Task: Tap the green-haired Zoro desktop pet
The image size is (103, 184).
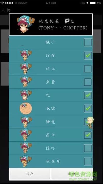Action: pos(90,123)
